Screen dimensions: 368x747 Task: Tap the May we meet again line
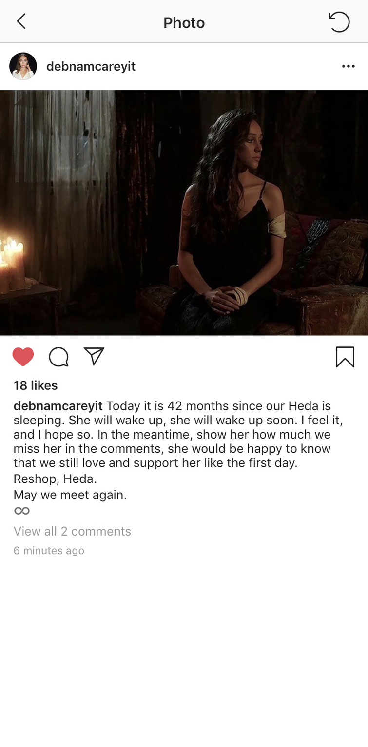click(70, 495)
